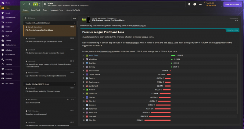Click the search magnifier in top bar
Viewport: 244px width, 129px height.
pos(45,4)
